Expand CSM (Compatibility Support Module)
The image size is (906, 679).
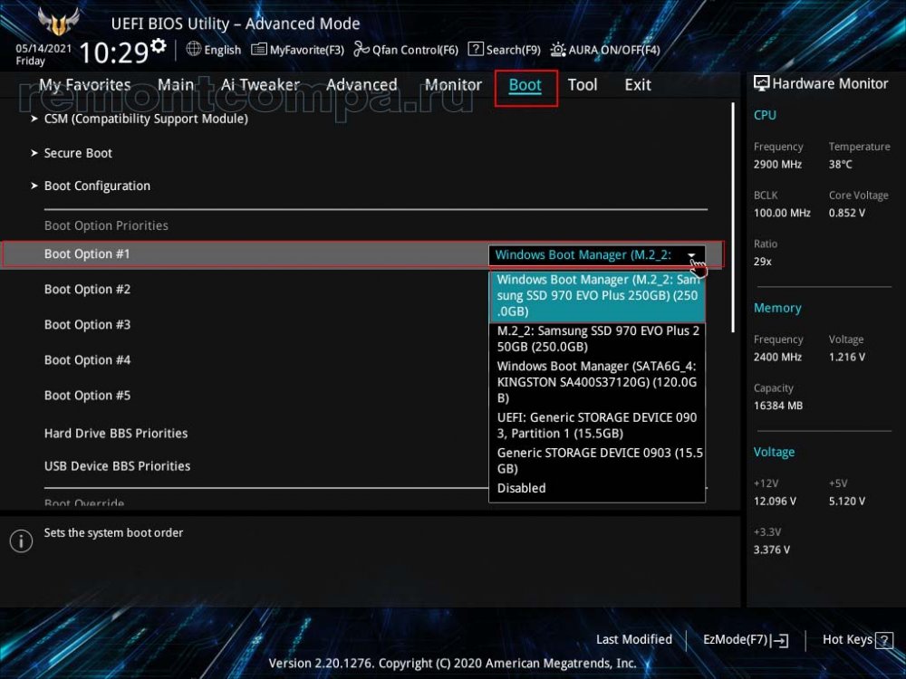(x=145, y=119)
